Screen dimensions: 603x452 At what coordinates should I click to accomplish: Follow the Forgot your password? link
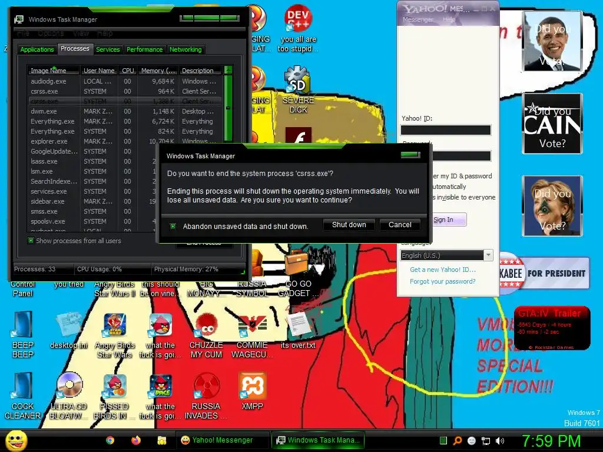point(443,281)
